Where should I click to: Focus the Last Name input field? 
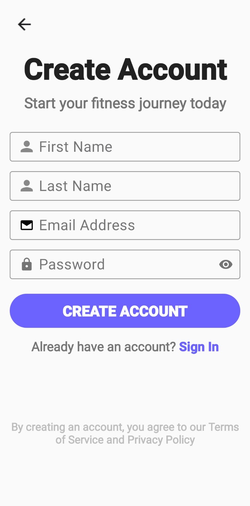(125, 186)
